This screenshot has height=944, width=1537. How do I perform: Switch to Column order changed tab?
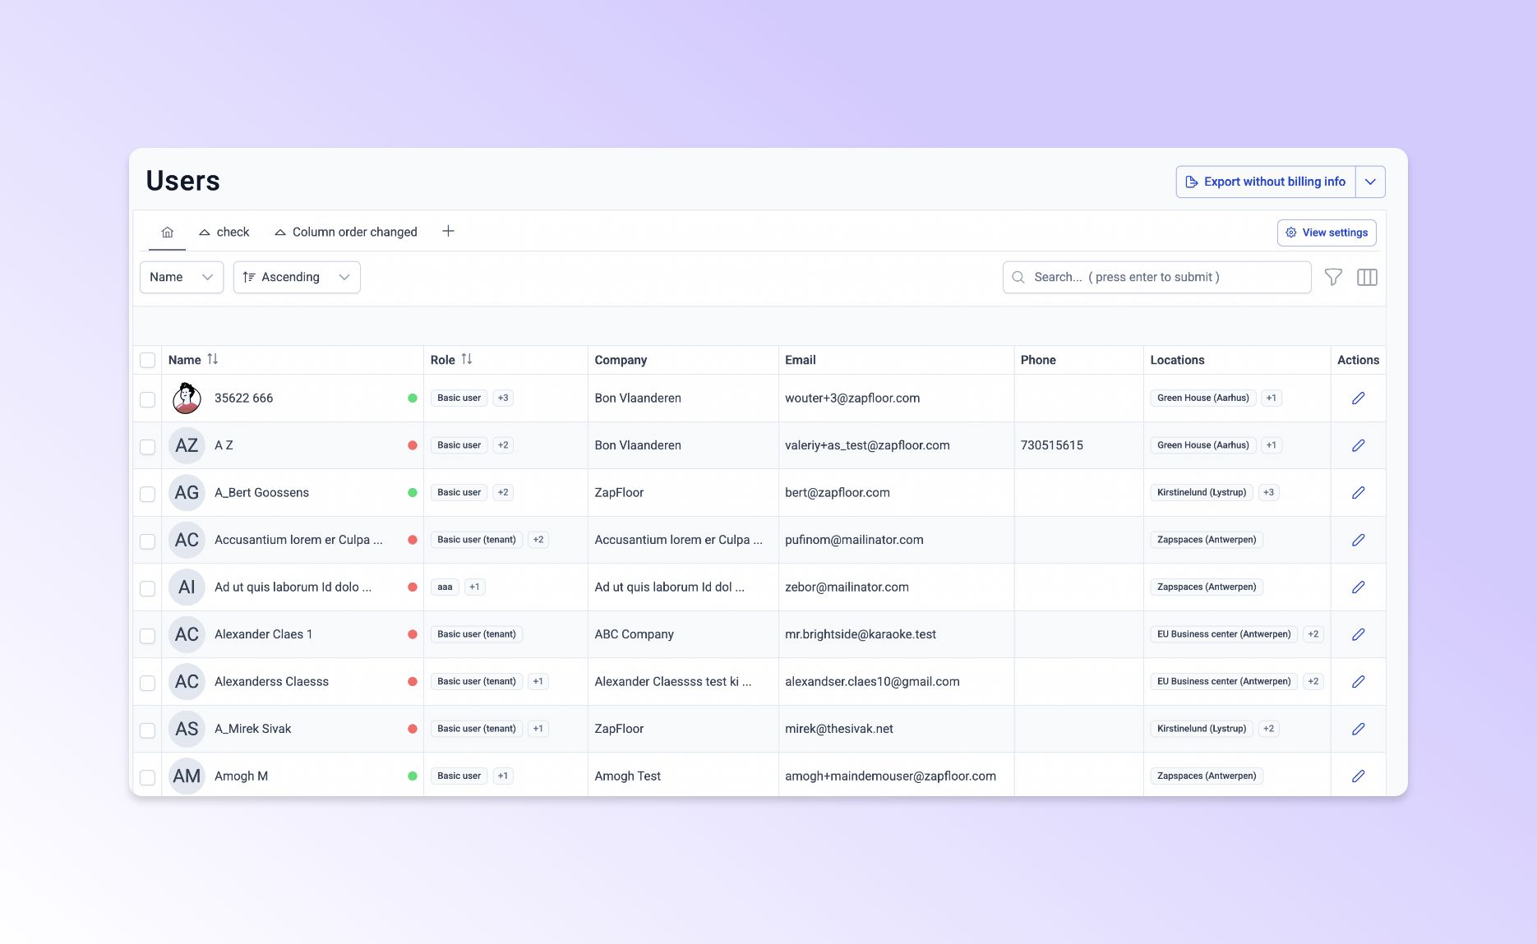[346, 233]
